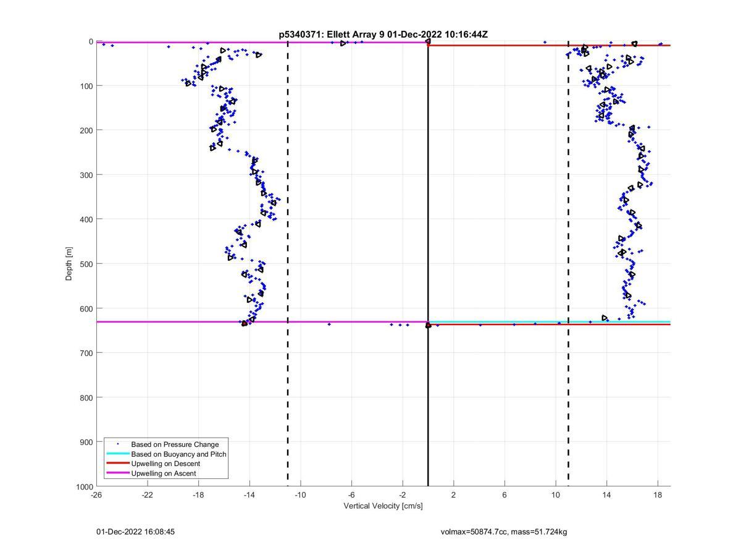Click y-axis tick label '1000'
This screenshot has height=547, width=741.
tap(85, 486)
